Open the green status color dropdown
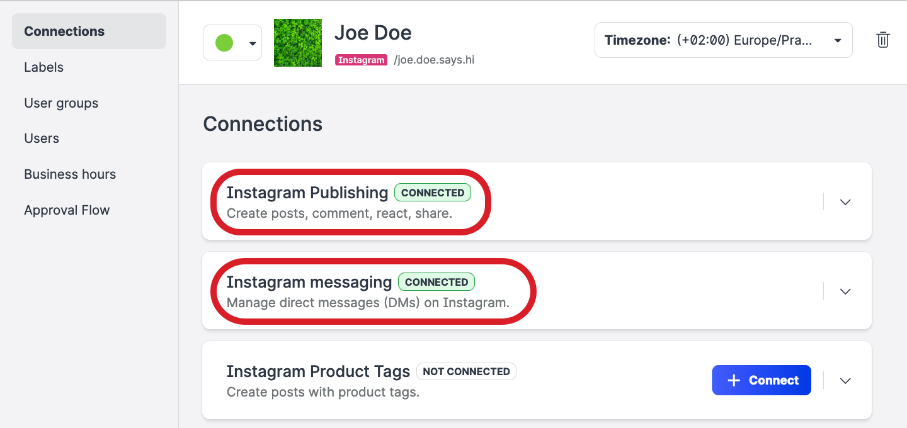 253,43
